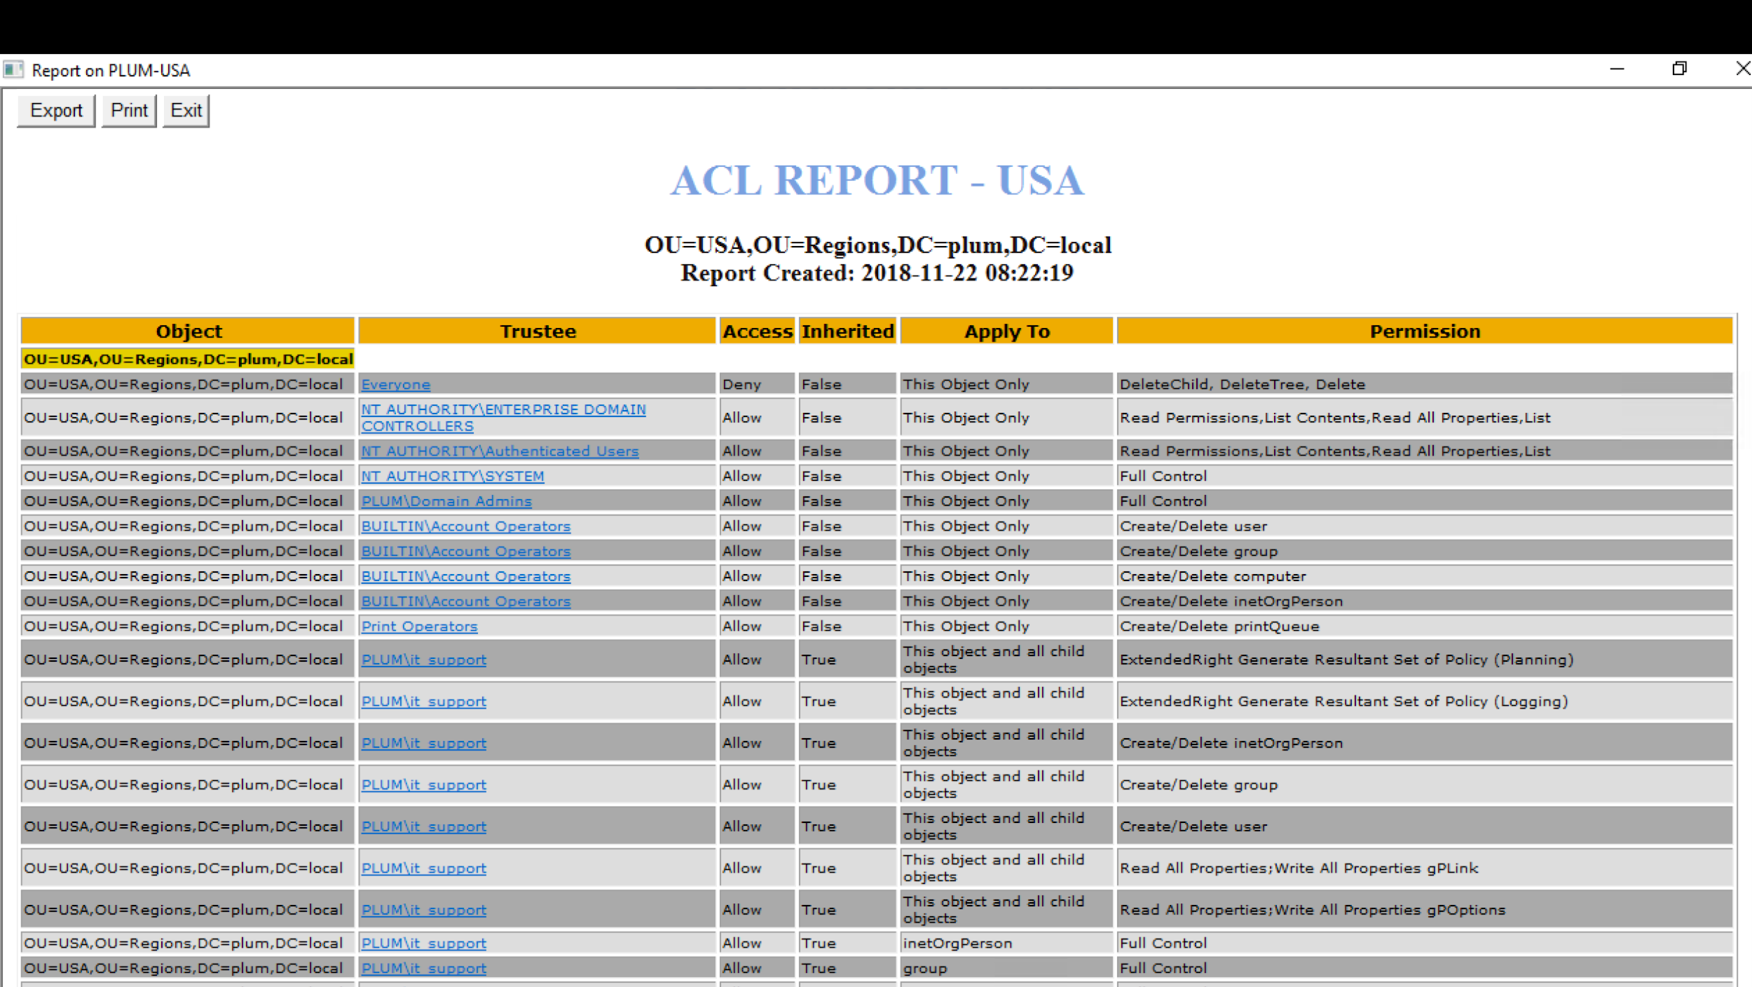This screenshot has width=1752, height=987.
Task: Open BUILTIN\Account Operators link for Create/Delete computer
Action: 465,576
